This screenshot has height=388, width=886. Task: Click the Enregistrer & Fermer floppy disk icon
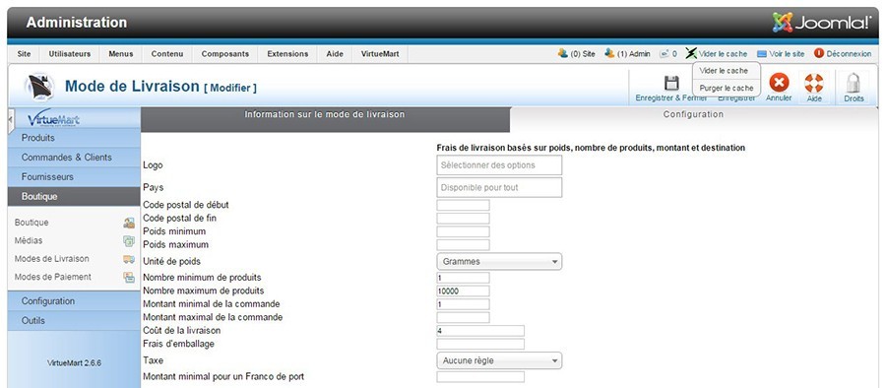tap(671, 83)
